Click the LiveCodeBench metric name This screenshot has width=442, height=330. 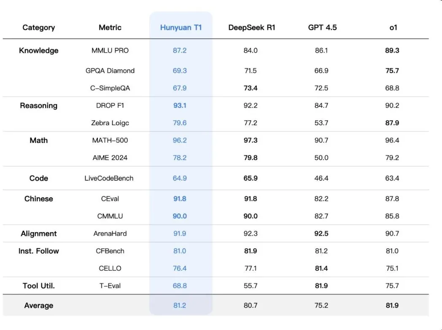(109, 178)
